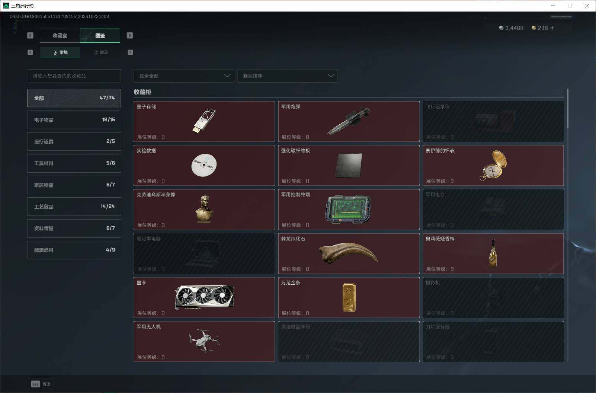Open the 限定 sub-tab
The height and width of the screenshot is (393, 596).
point(100,52)
